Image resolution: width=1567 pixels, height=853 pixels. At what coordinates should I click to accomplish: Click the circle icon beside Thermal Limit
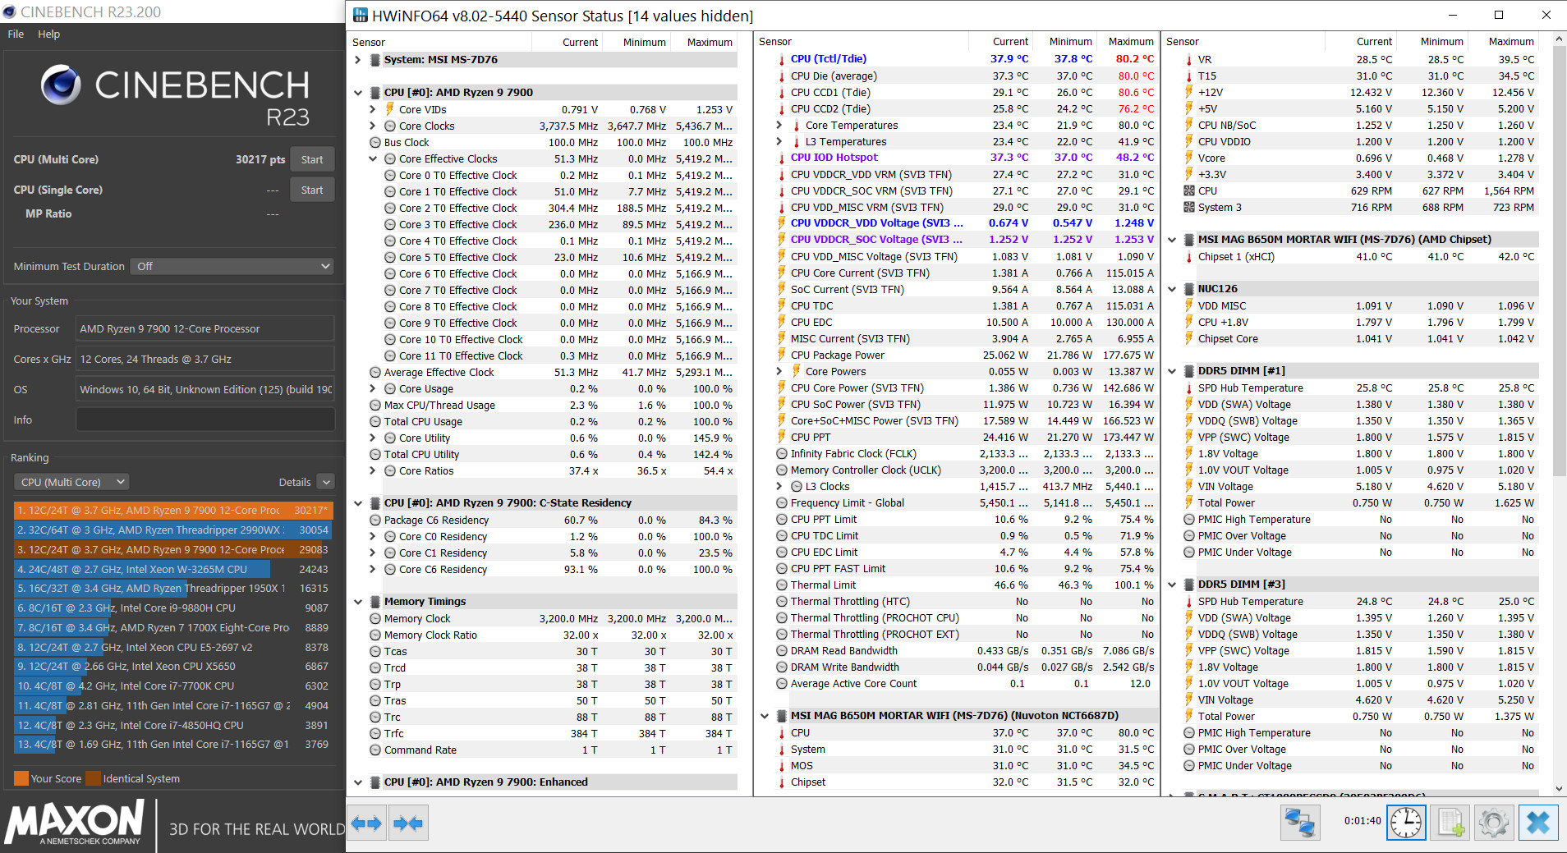782,585
